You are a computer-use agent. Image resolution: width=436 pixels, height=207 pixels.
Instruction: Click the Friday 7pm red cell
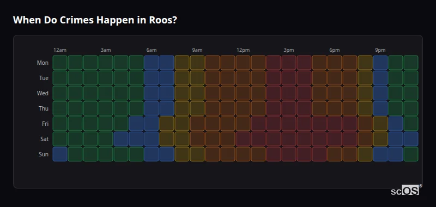click(x=350, y=124)
